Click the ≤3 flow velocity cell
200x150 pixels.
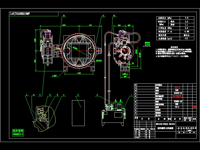point(186,38)
